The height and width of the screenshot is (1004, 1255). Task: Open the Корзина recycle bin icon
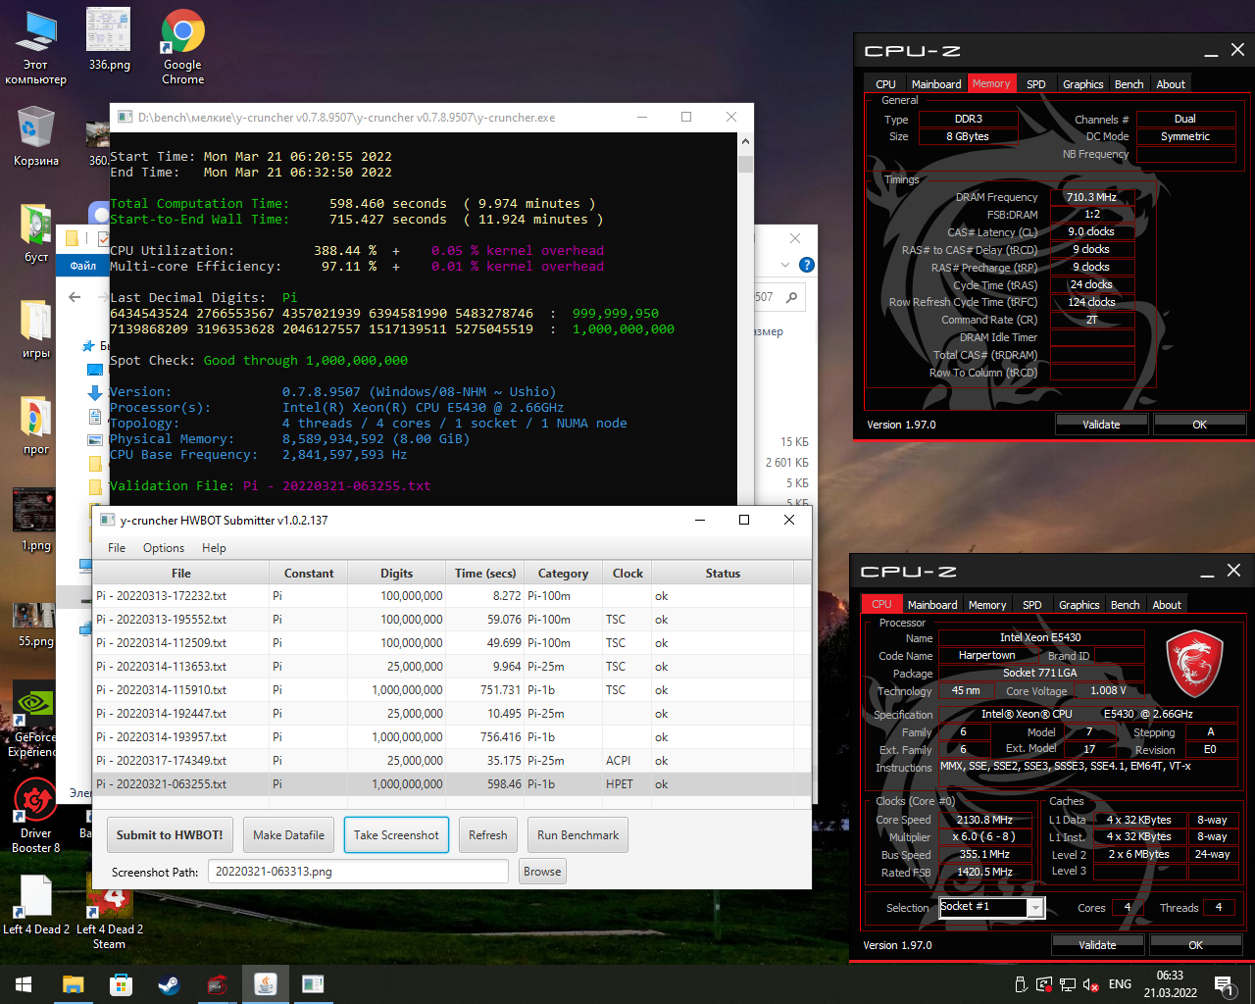pos(36,136)
